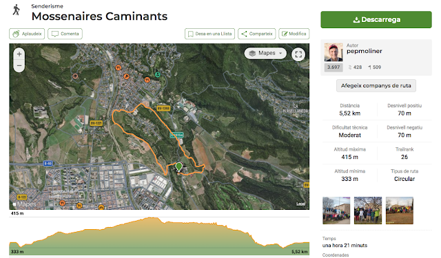Open the first trail photo thumbnail
441x258 pixels.
pyautogui.click(x=336, y=211)
